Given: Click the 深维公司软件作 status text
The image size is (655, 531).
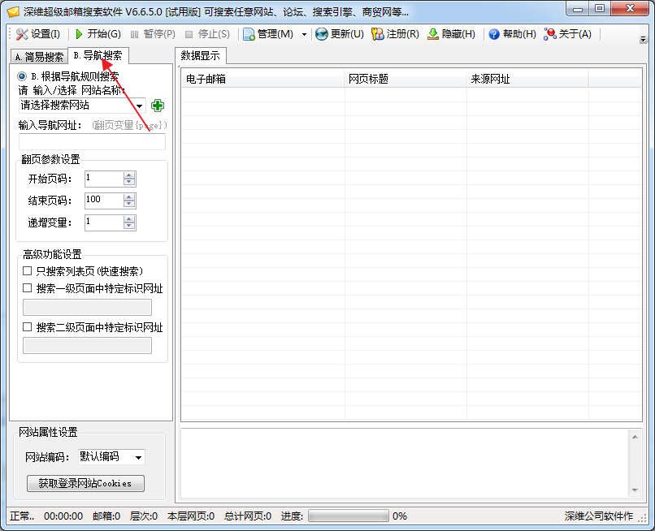Looking at the screenshot, I should [599, 516].
